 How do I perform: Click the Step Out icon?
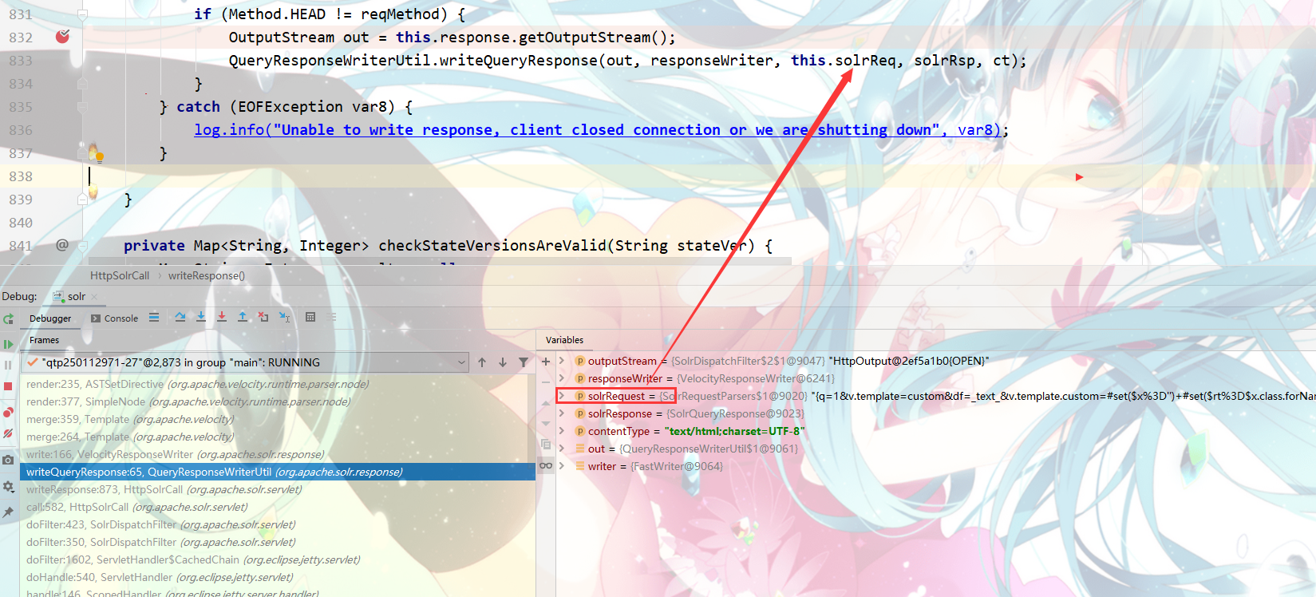243,317
